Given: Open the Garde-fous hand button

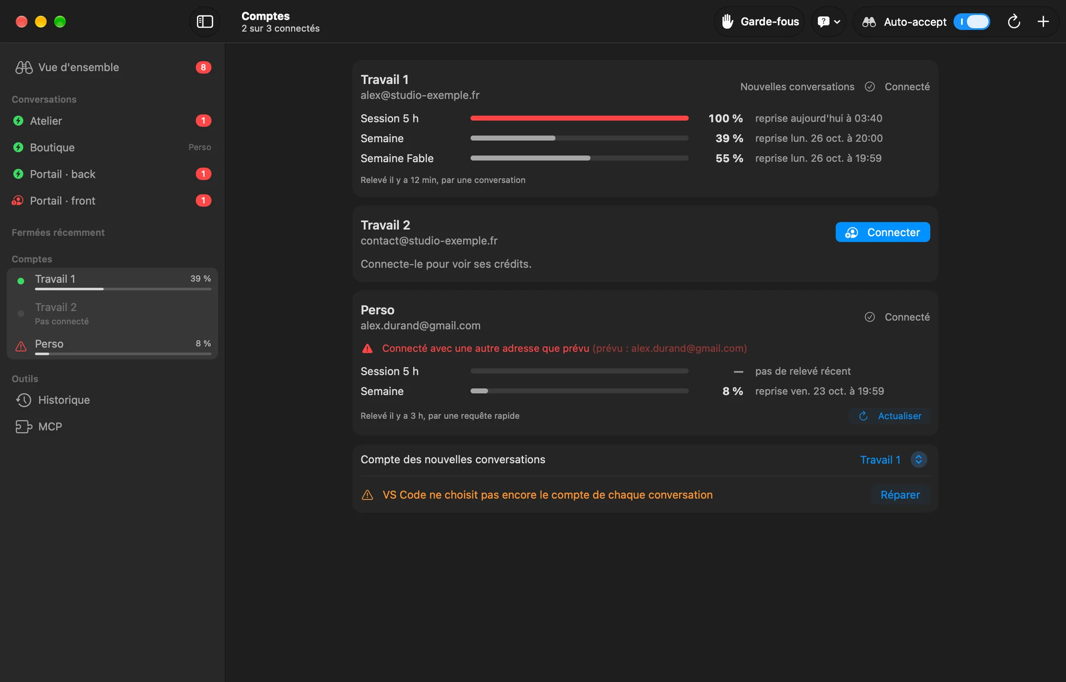Looking at the screenshot, I should click(759, 22).
